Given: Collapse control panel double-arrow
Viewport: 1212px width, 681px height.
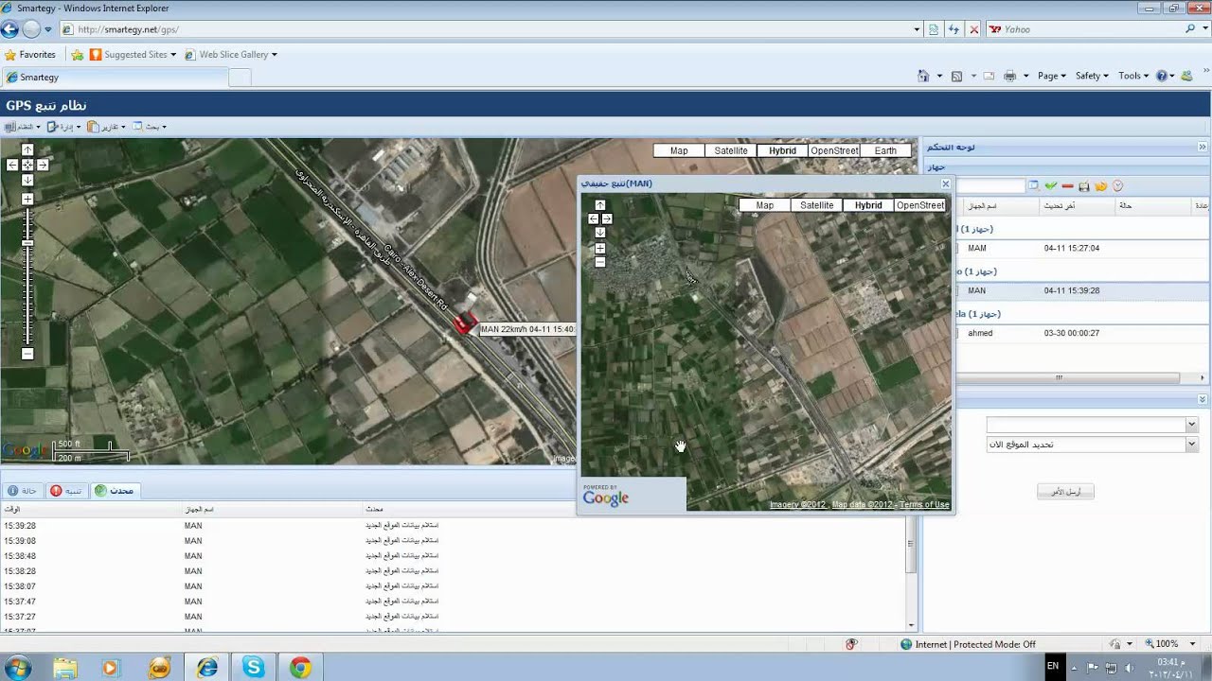Looking at the screenshot, I should 1203,147.
